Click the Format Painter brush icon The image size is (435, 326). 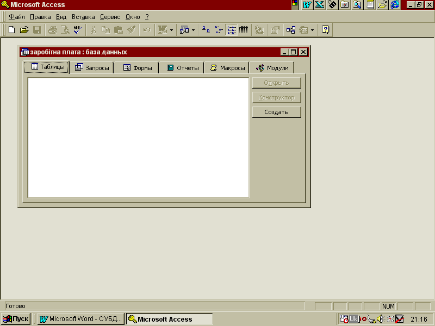coord(131,30)
